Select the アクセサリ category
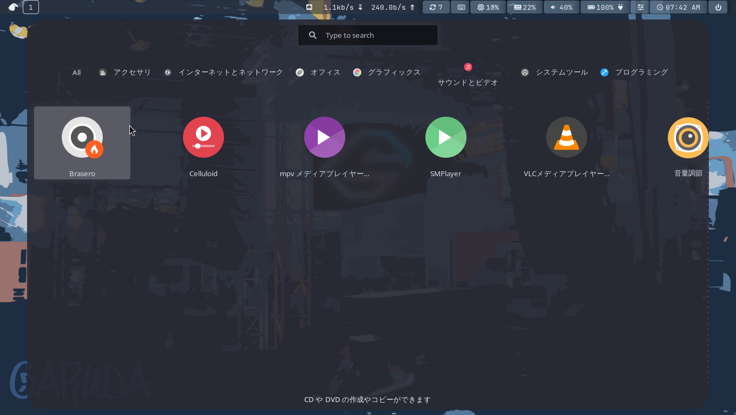736x415 pixels. tap(125, 72)
